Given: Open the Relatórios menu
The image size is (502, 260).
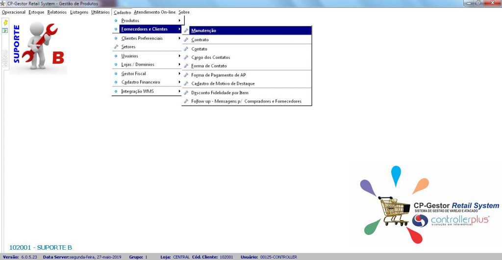Looking at the screenshot, I should pyautogui.click(x=57, y=12).
